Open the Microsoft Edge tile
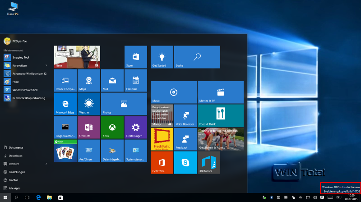This screenshot has width=361, height=202. click(x=65, y=104)
